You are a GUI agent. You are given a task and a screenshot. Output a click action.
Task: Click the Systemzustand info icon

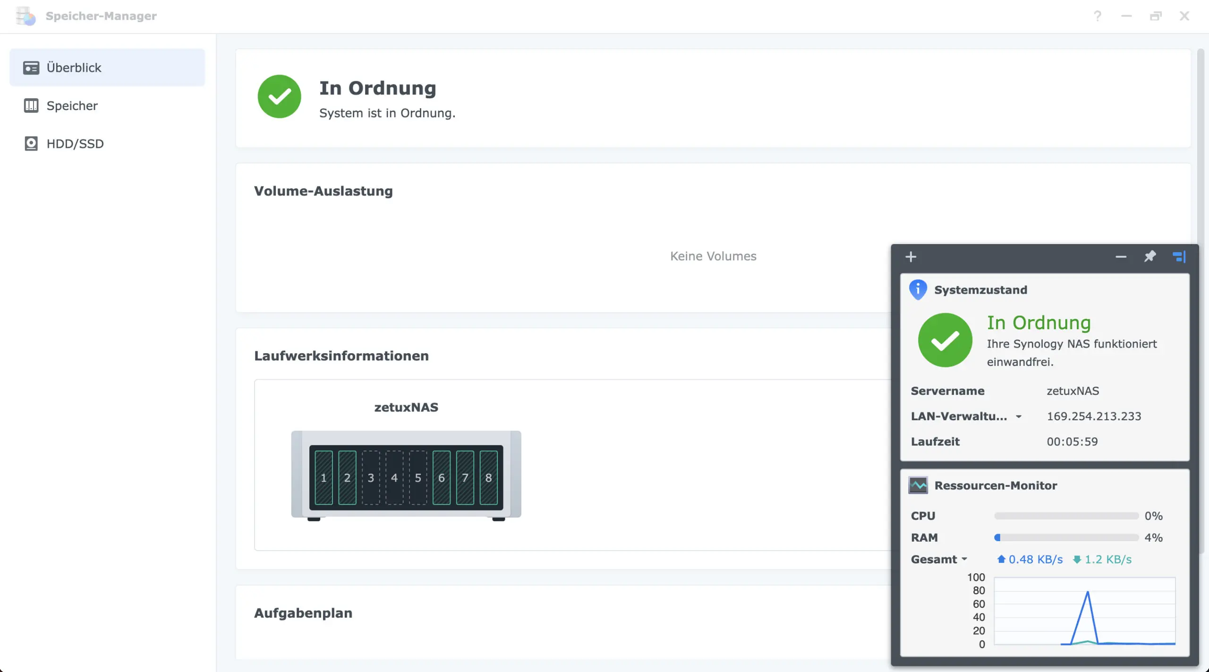click(918, 289)
